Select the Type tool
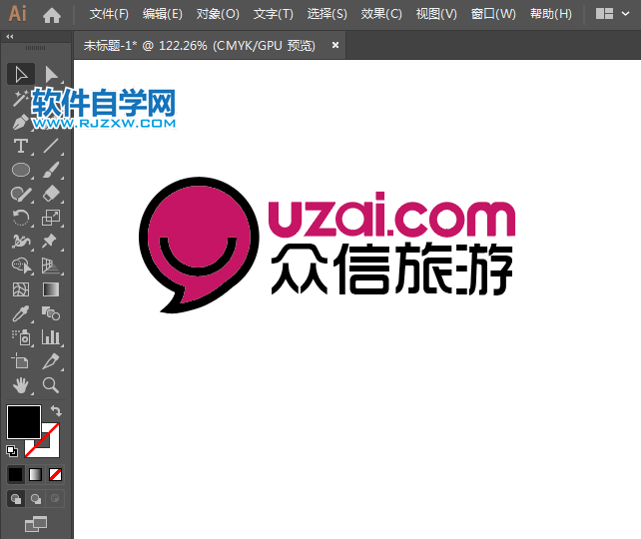This screenshot has height=539, width=641. coord(20,146)
